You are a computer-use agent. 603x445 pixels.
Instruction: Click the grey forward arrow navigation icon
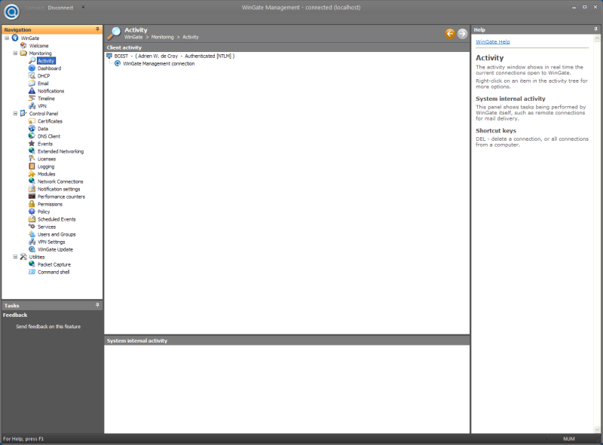tap(462, 34)
